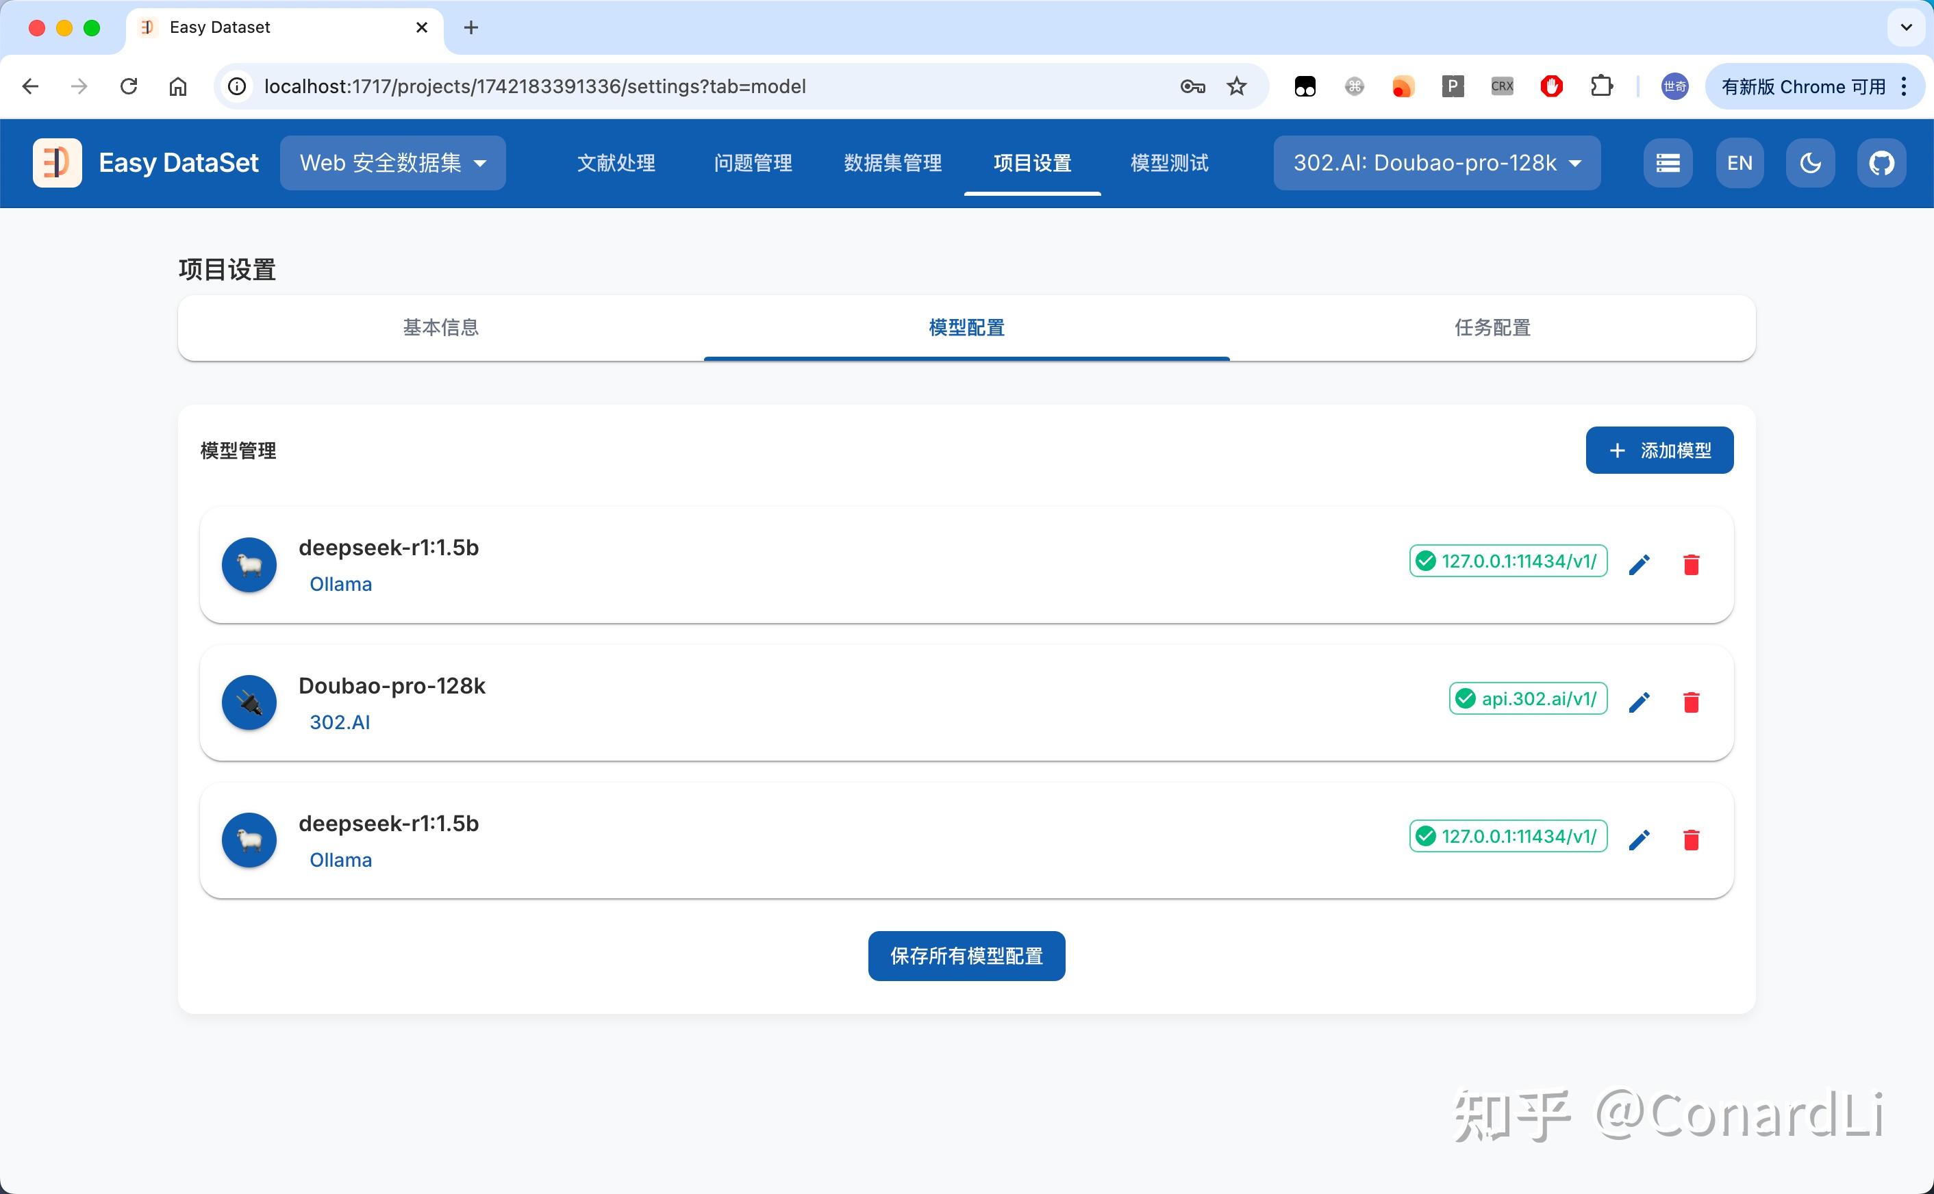This screenshot has width=1934, height=1194.
Task: Switch interface language via EN icon
Action: pos(1739,163)
